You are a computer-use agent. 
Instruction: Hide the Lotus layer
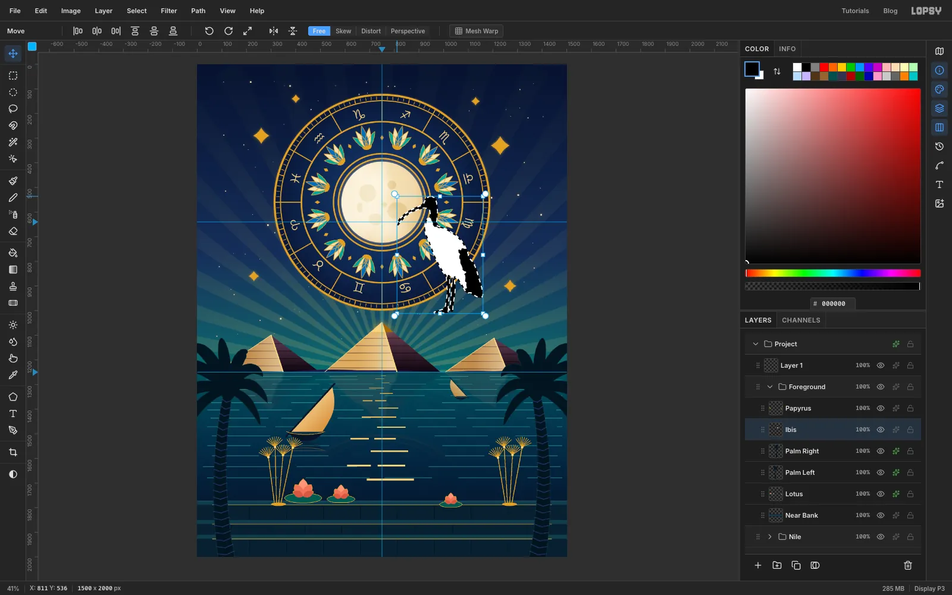click(881, 494)
